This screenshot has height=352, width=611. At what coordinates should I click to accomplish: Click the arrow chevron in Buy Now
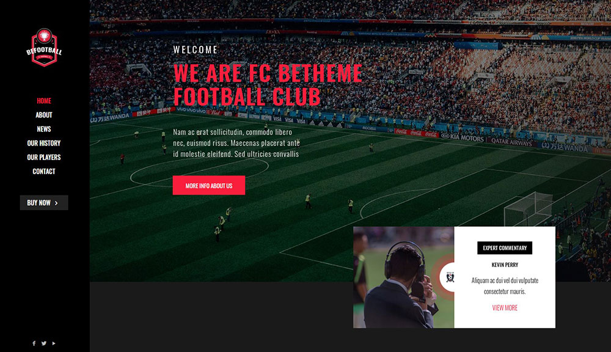(x=56, y=203)
